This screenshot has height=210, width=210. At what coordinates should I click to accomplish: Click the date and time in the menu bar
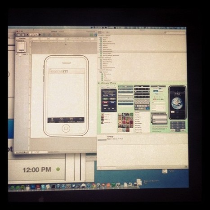[x=159, y=28]
